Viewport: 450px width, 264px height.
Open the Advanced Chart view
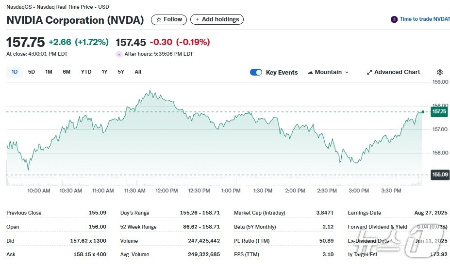[x=397, y=72]
